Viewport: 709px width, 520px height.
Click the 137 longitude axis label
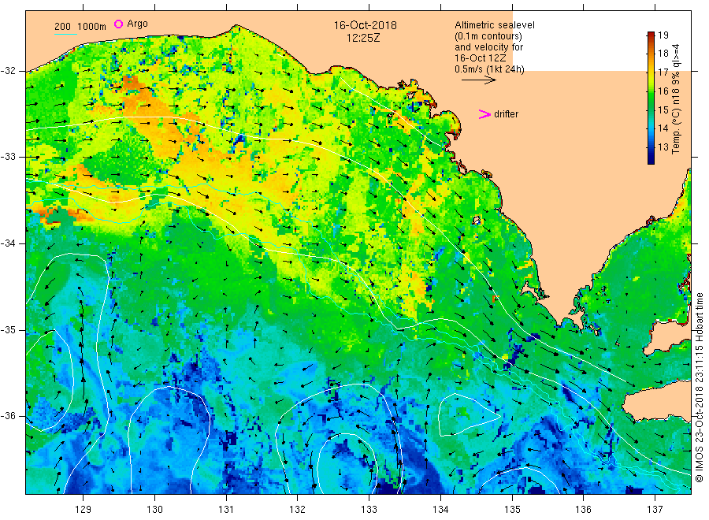tap(655, 509)
